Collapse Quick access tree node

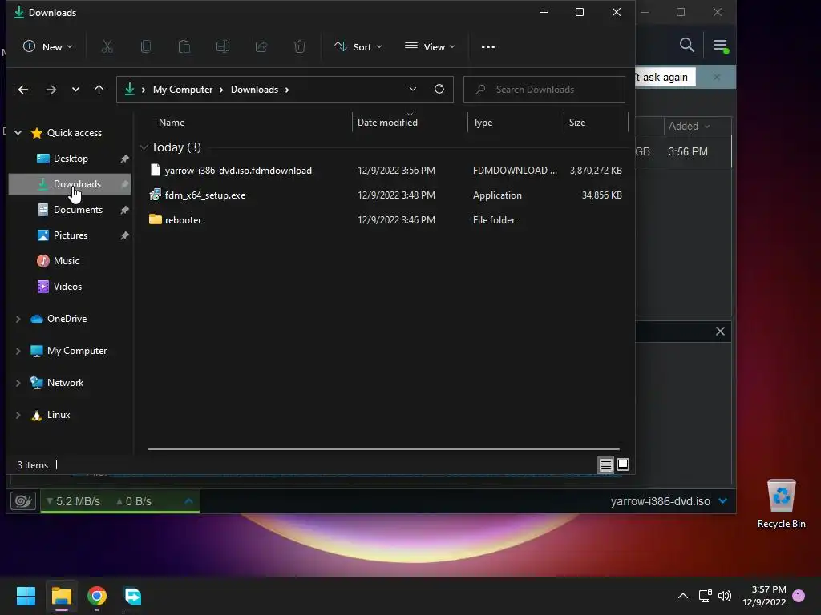[x=18, y=133]
